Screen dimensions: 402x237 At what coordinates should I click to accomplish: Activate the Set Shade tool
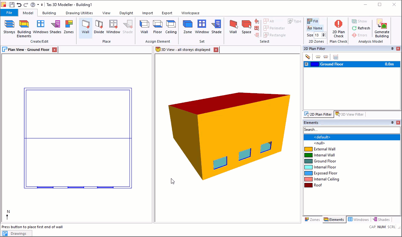(x=216, y=27)
